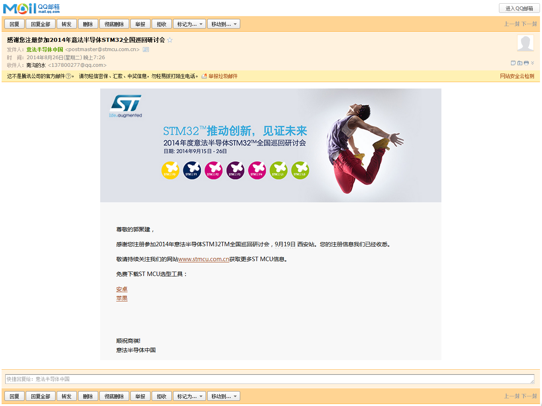The width and height of the screenshot is (542, 406).
Task: Click 彻底删除 in the bottom toolbar
Action: (114, 396)
